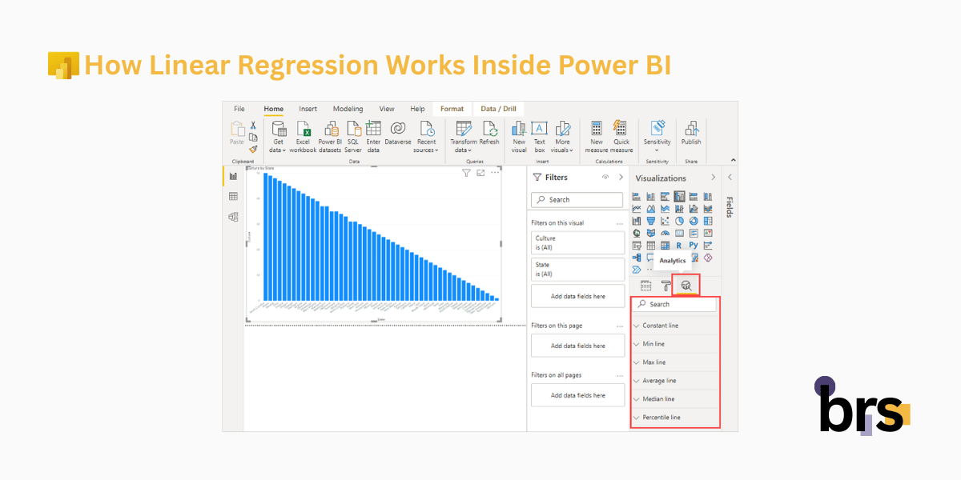Collapse the Visualizations pane

[712, 178]
